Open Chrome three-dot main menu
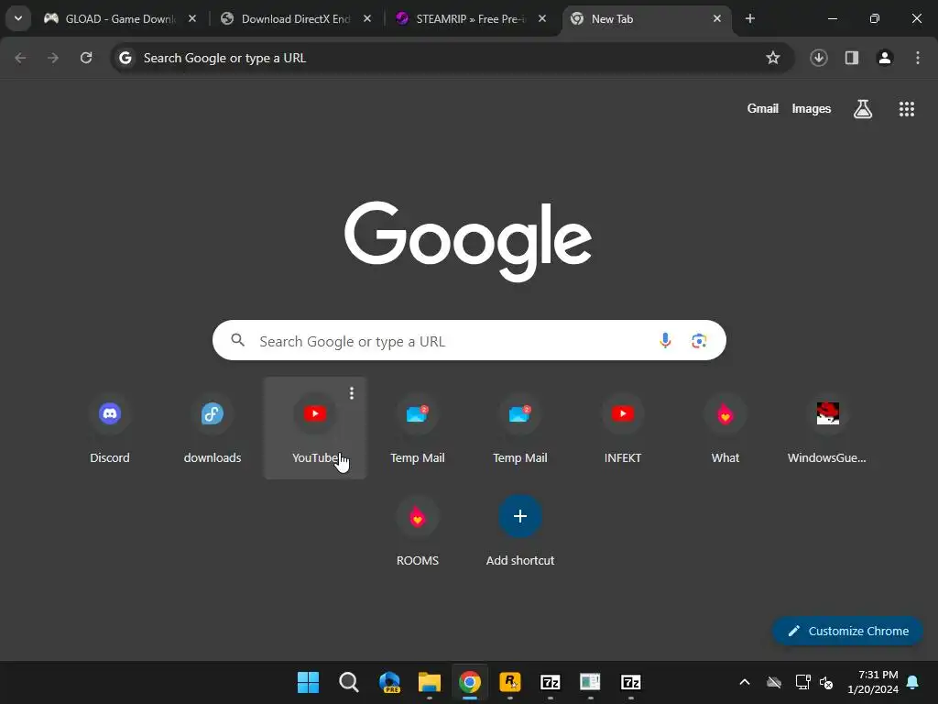This screenshot has width=938, height=704. (x=918, y=58)
